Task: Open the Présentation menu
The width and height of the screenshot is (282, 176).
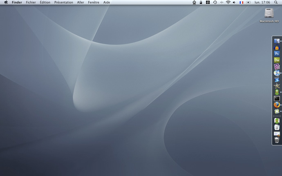Action: pos(64,2)
